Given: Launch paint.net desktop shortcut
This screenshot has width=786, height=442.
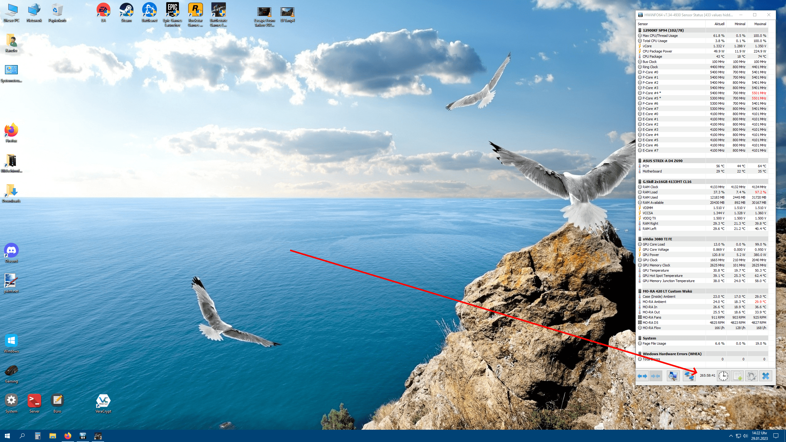Looking at the screenshot, I should tap(11, 284).
